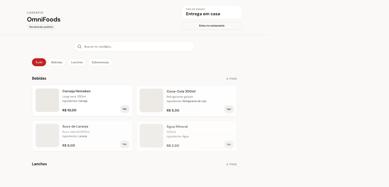This screenshot has height=187, width=389.
Task: Click the 'TIPO DE PEDIDO' label
Action: click(196, 9)
